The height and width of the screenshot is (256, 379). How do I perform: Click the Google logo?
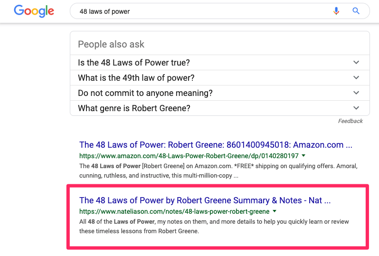(x=34, y=11)
